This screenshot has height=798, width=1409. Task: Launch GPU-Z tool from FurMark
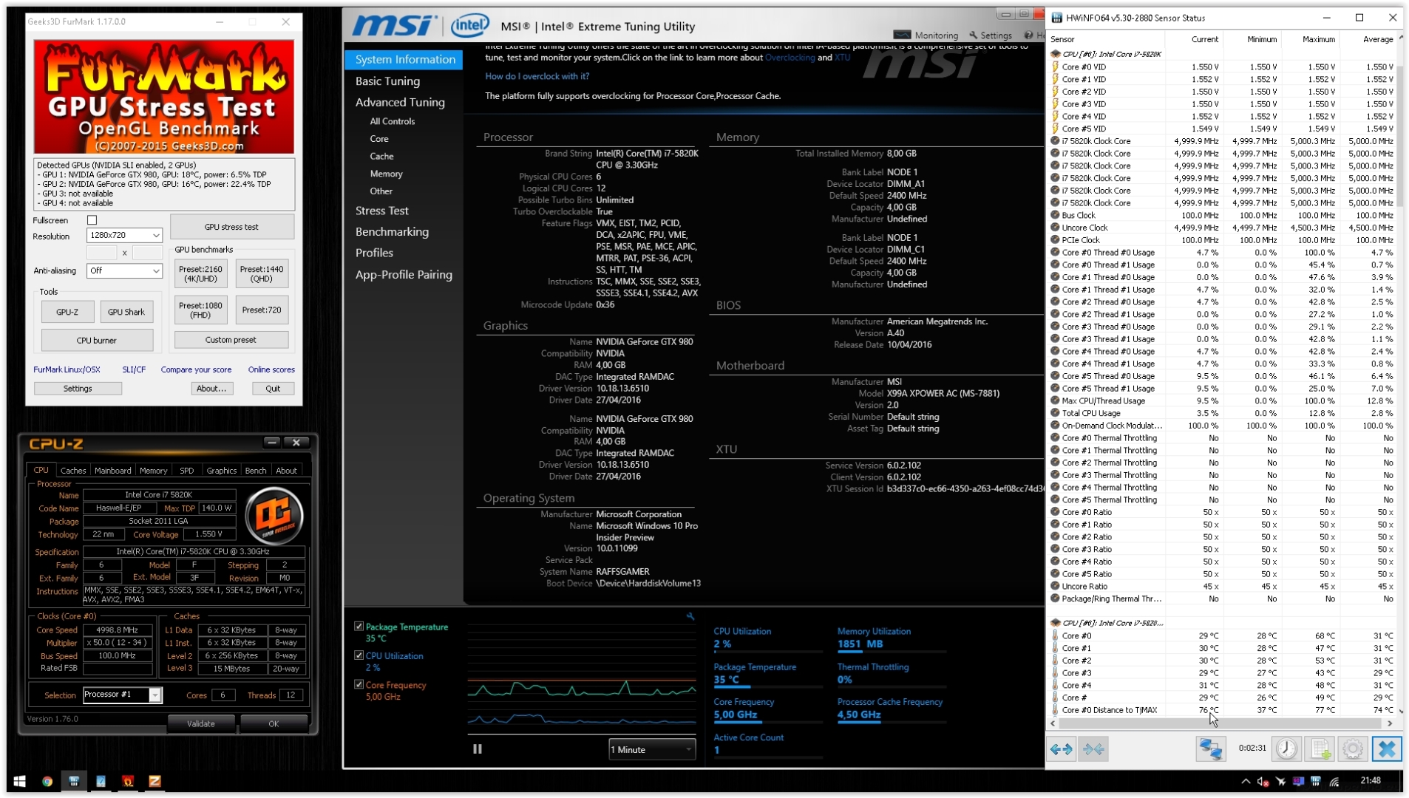coord(67,312)
